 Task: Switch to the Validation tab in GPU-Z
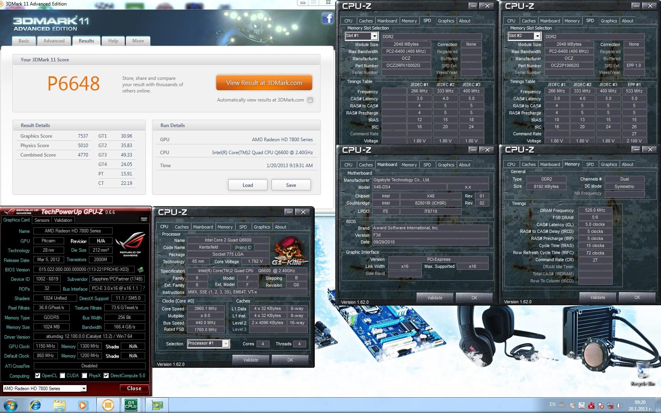(x=63, y=220)
